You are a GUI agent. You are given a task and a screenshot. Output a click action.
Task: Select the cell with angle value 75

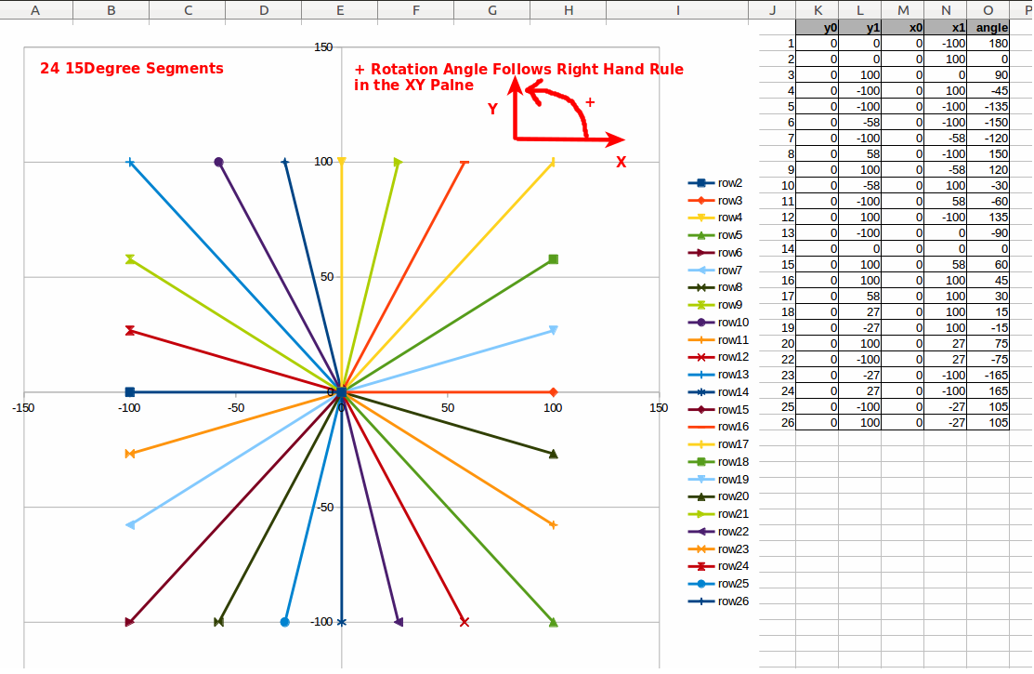click(x=988, y=343)
